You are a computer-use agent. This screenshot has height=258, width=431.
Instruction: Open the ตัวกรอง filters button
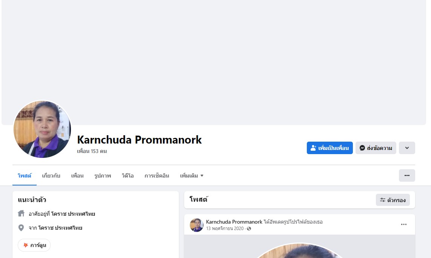point(393,200)
